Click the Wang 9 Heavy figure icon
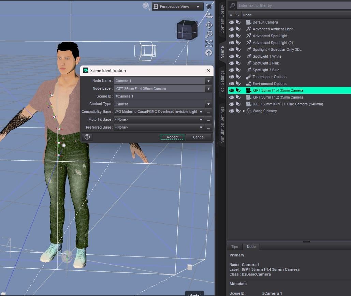The width and height of the screenshot is (351, 296). point(248,111)
